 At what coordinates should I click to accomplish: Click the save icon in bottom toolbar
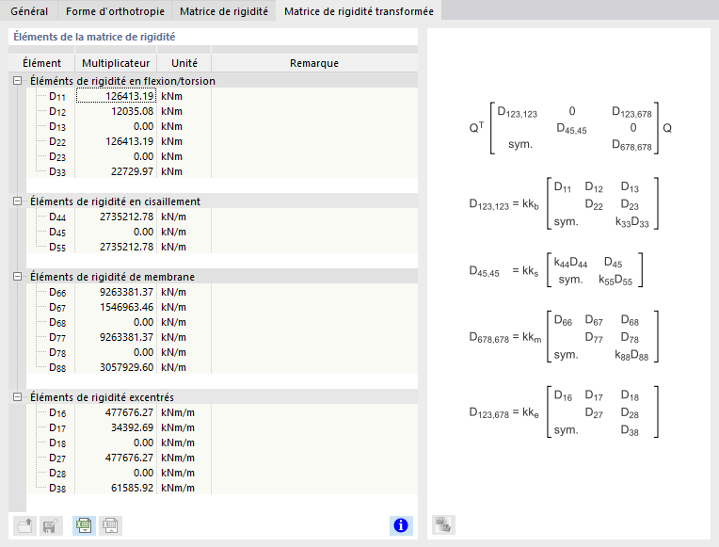point(50,526)
